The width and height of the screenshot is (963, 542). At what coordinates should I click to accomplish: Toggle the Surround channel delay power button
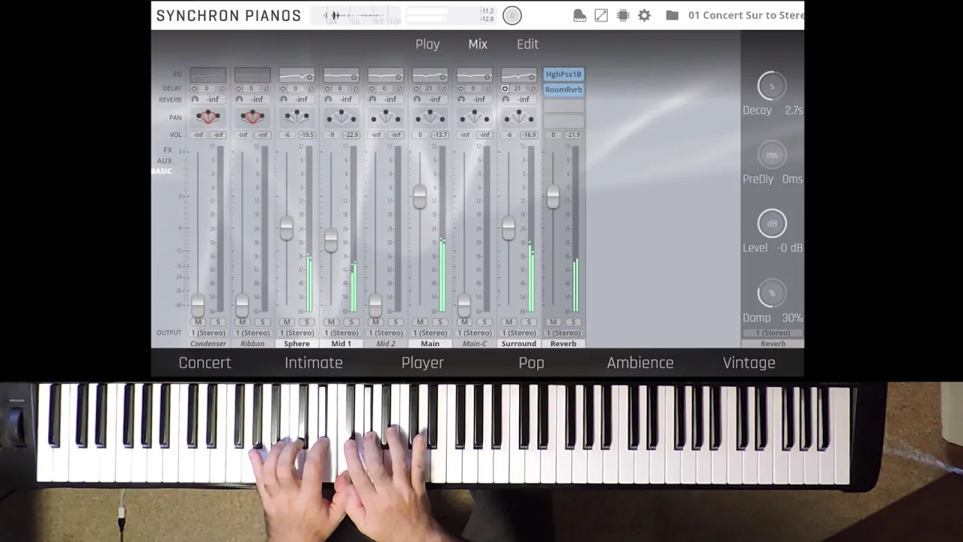[506, 88]
